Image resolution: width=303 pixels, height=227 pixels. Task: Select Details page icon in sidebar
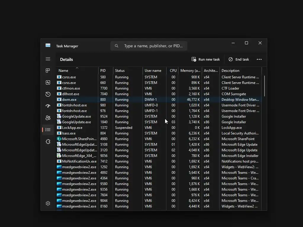click(x=48, y=130)
